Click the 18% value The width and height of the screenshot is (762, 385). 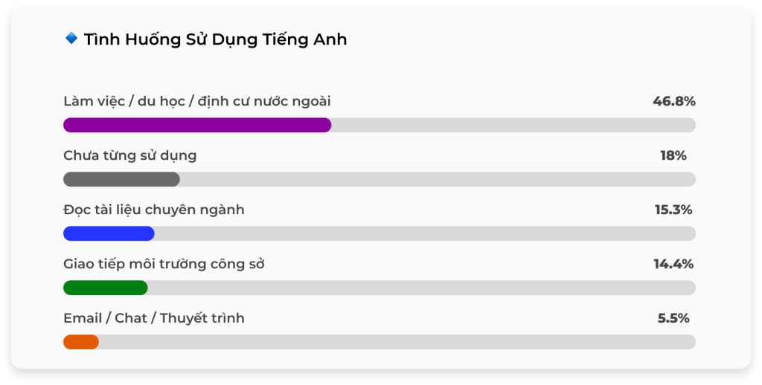tap(673, 155)
